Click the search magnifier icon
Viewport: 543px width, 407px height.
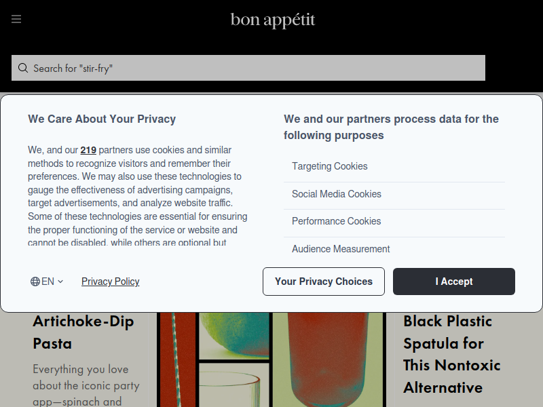coord(23,68)
